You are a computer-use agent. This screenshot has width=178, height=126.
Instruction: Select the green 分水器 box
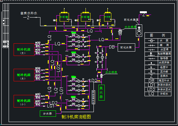click(48, 113)
